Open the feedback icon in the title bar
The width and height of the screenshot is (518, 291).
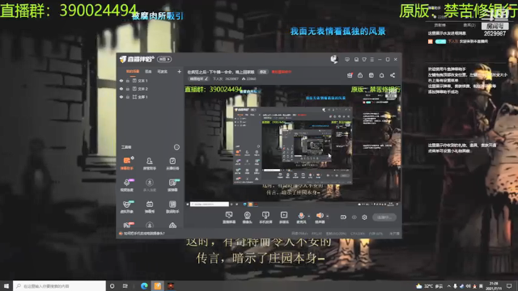click(356, 59)
